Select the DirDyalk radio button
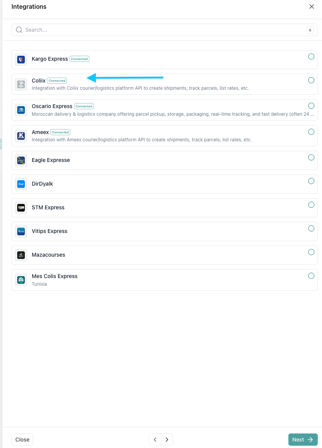Image resolution: width=322 pixels, height=448 pixels. [311, 181]
